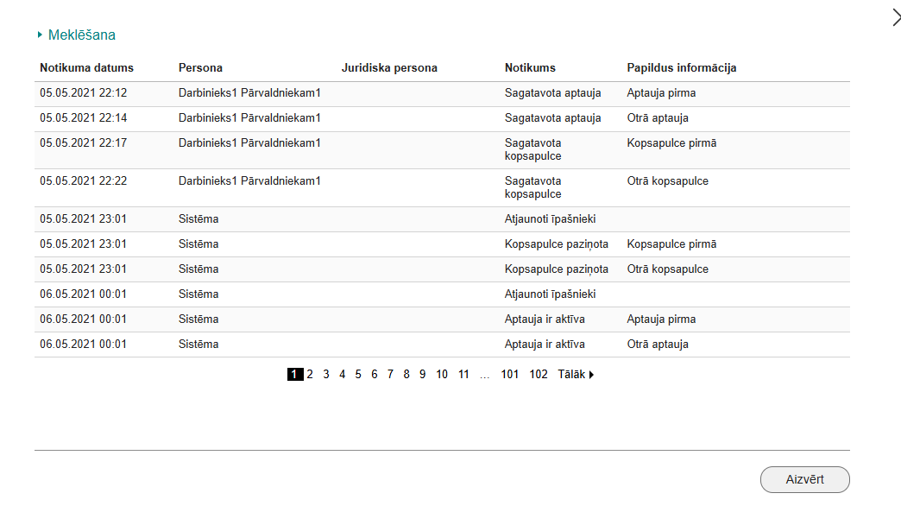This screenshot has height=506, width=901.
Task: Go to the next page via Tālāk
Action: (x=576, y=375)
